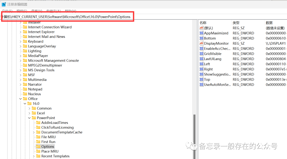Viewport: 287px width, 159px height.
Task: Expand the LanguageOverlay key
Action: [20, 46]
